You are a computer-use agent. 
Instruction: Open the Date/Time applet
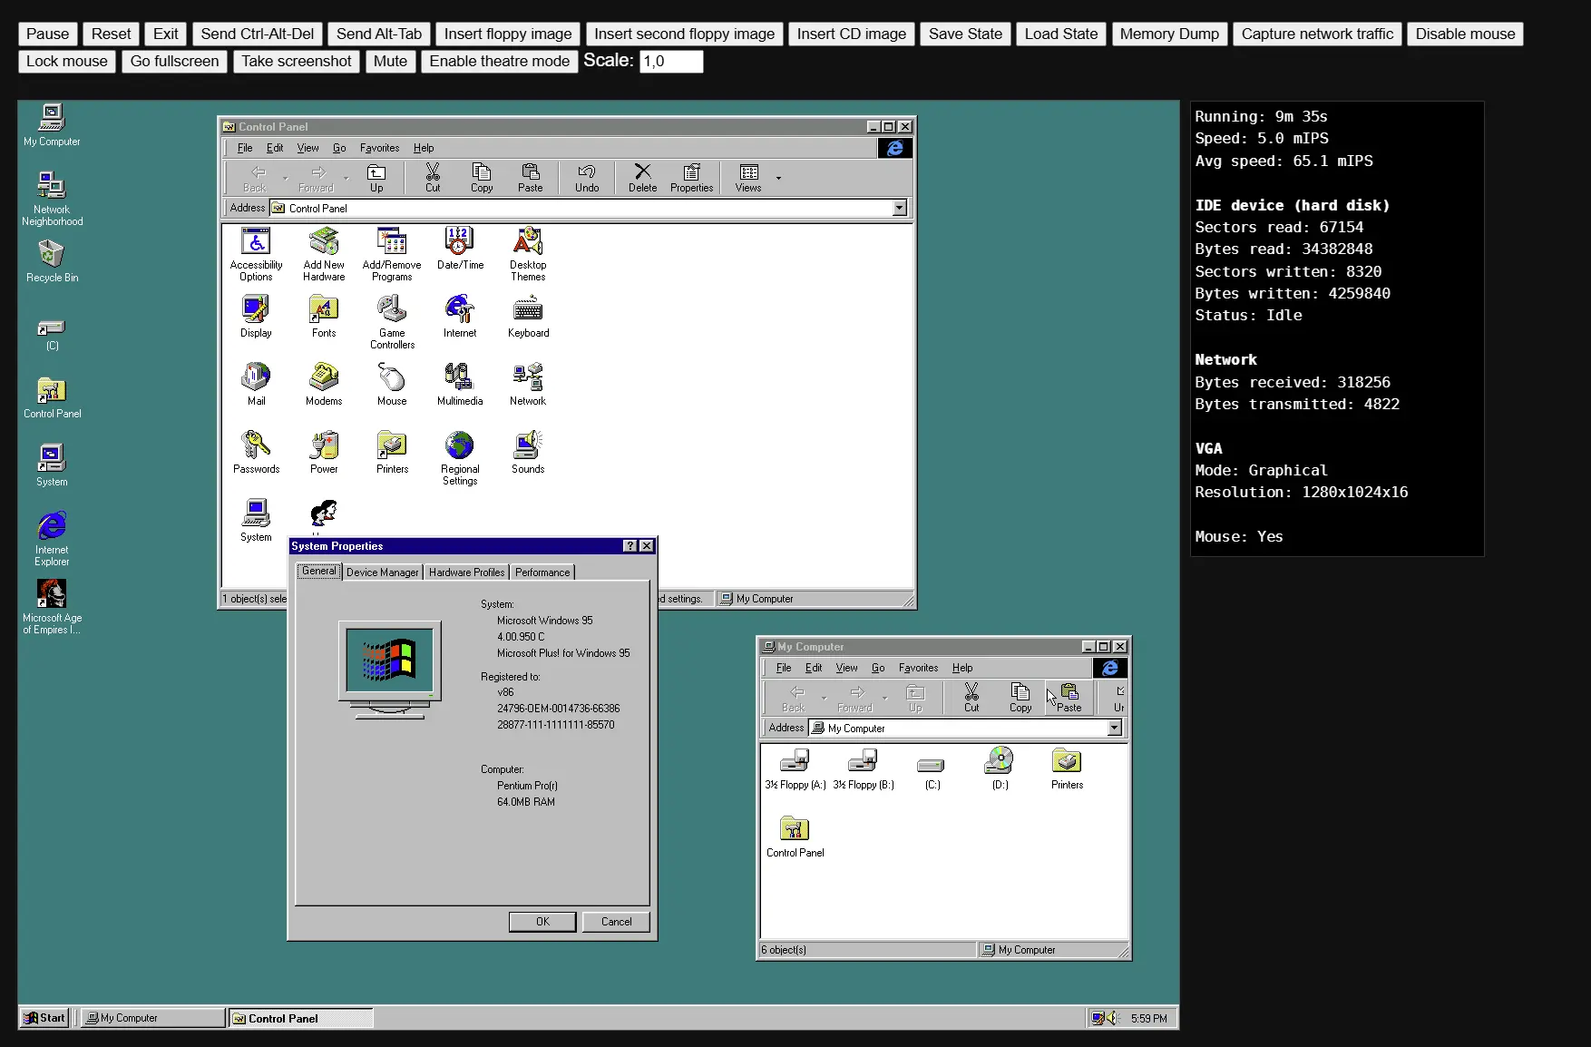point(460,249)
